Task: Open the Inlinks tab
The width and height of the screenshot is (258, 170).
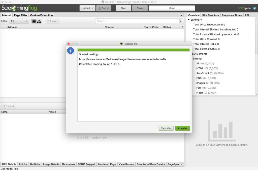Action: coord(23,164)
